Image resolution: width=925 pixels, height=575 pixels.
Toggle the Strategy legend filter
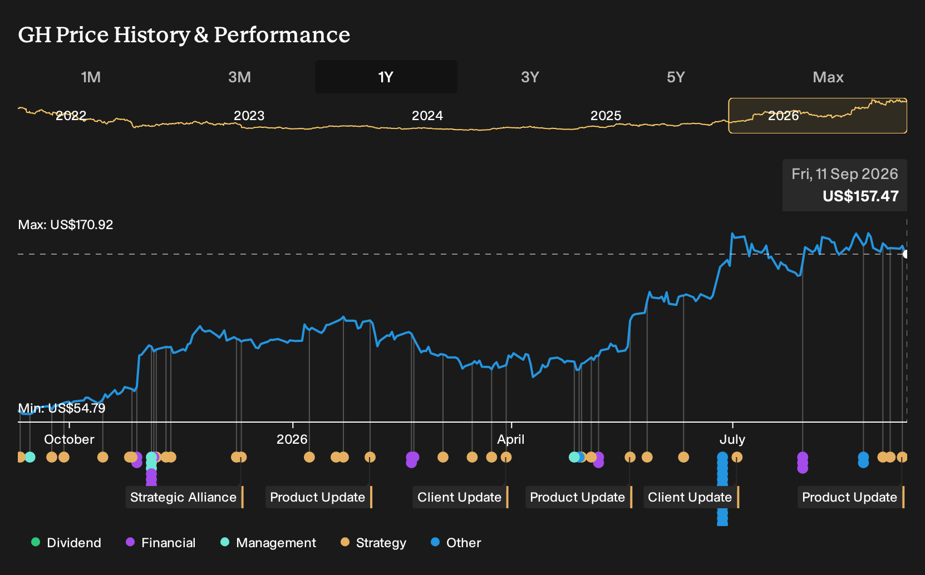(x=373, y=543)
